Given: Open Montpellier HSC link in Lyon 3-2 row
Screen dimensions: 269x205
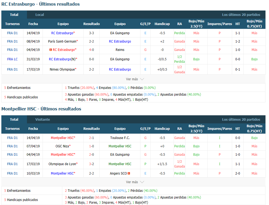Looking at the screenshot, I should point(120,164).
